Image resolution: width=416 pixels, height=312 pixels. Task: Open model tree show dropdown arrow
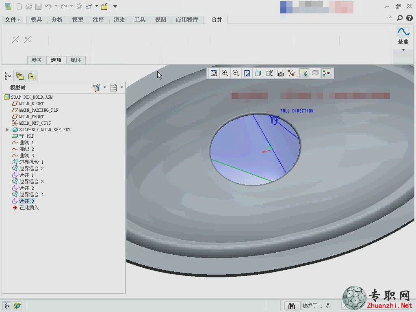click(x=122, y=87)
